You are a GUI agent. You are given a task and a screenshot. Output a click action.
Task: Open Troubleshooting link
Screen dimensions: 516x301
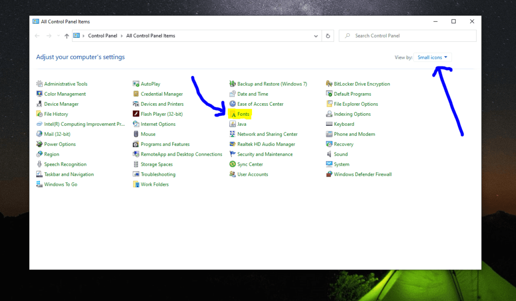click(158, 174)
